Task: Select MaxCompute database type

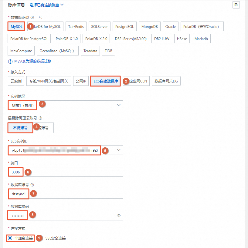Action: (21, 51)
